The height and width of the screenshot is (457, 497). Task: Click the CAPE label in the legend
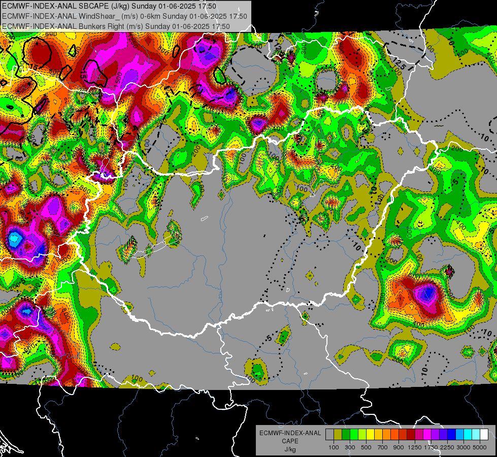[x=290, y=441]
